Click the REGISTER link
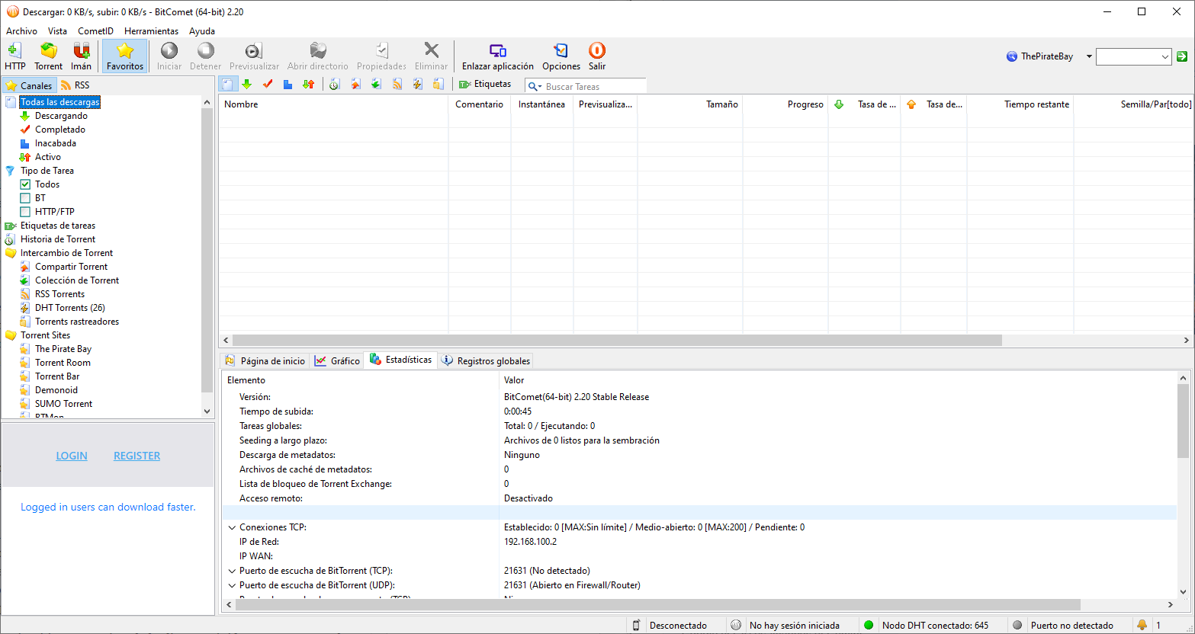1195x634 pixels. pos(137,456)
